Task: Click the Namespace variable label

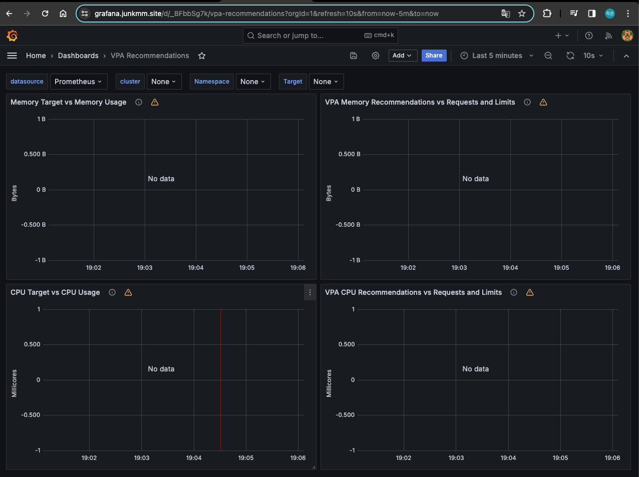Action: 212,82
